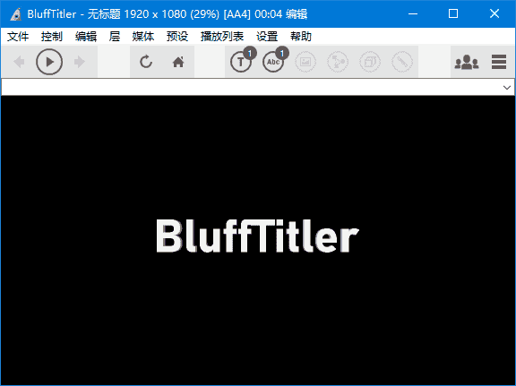Open the 播放列表 menu
Screen dimensions: 516x386
pos(222,36)
